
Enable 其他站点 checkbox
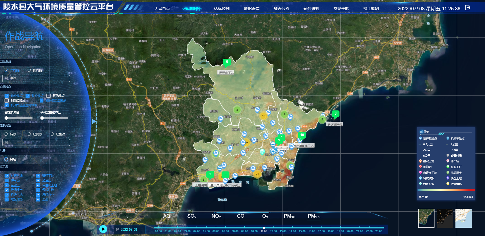pyautogui.click(x=48, y=96)
